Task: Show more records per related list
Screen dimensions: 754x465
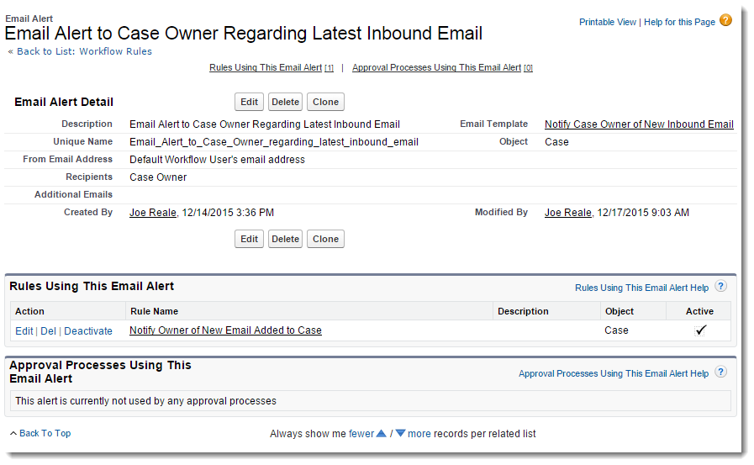Action: (x=419, y=434)
